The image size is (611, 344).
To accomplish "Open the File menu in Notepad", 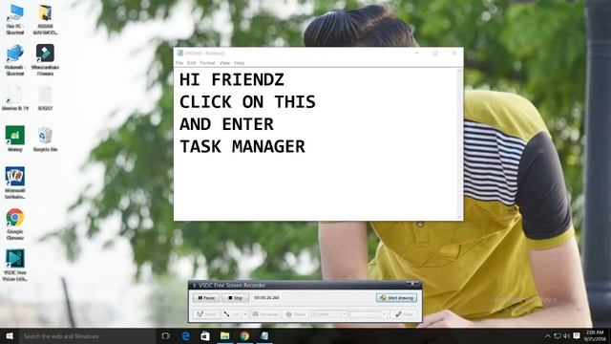I will click(179, 63).
